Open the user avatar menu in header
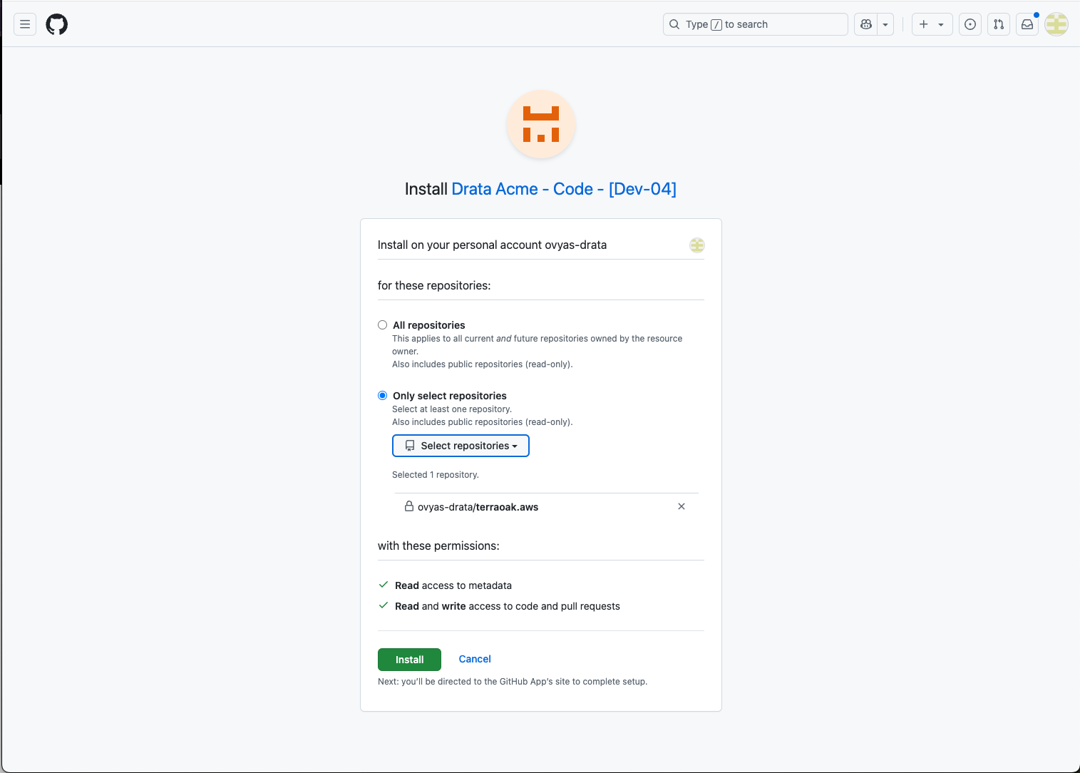 point(1056,24)
